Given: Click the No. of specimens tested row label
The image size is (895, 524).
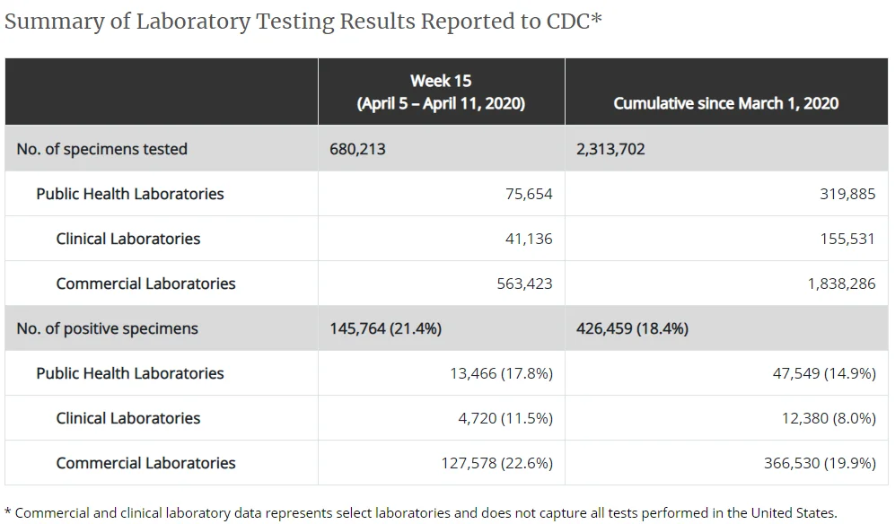Looking at the screenshot, I should (101, 149).
